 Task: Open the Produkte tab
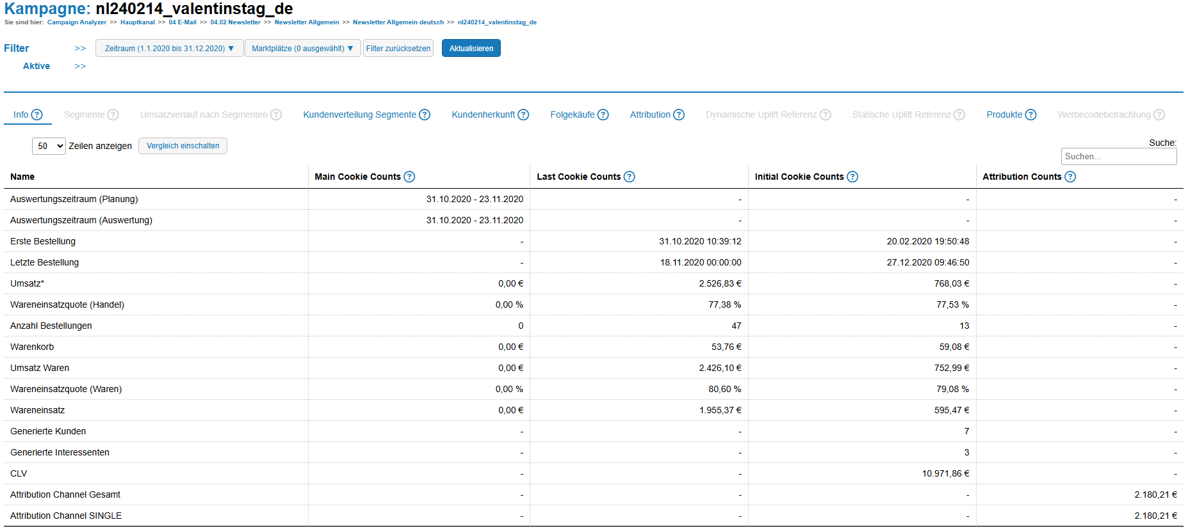1004,114
